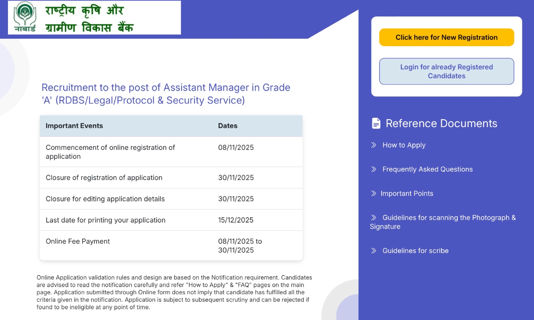
Task: Click the chevron beside Guidelines for scanning Photograph
Action: tap(374, 217)
